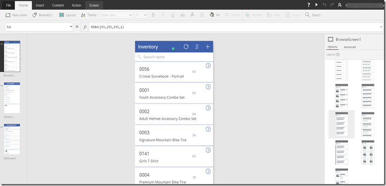Click the BrowseScr... toolbar button
Image resolution: width=386 pixels, height=186 pixels.
[x=43, y=15]
